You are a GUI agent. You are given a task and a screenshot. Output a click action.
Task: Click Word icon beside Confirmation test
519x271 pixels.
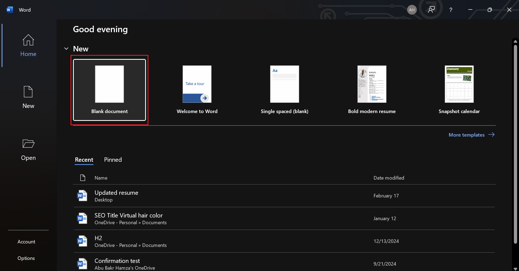82,264
